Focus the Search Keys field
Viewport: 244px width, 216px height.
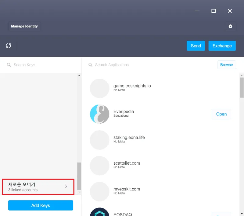pyautogui.click(x=41, y=65)
